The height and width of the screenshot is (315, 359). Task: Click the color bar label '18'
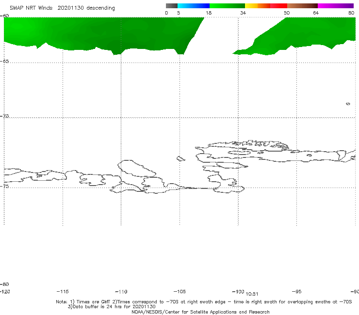209,13
